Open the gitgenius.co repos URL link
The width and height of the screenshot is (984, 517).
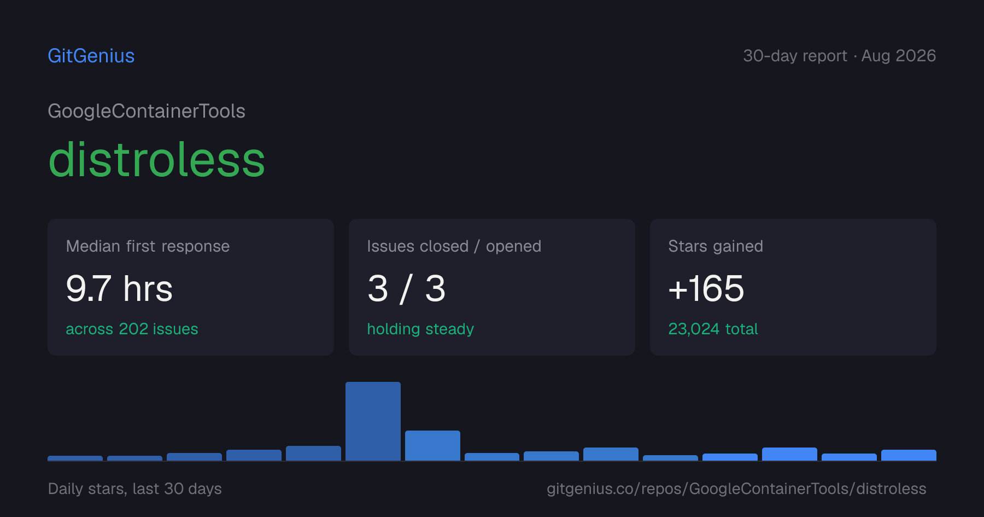[736, 489]
